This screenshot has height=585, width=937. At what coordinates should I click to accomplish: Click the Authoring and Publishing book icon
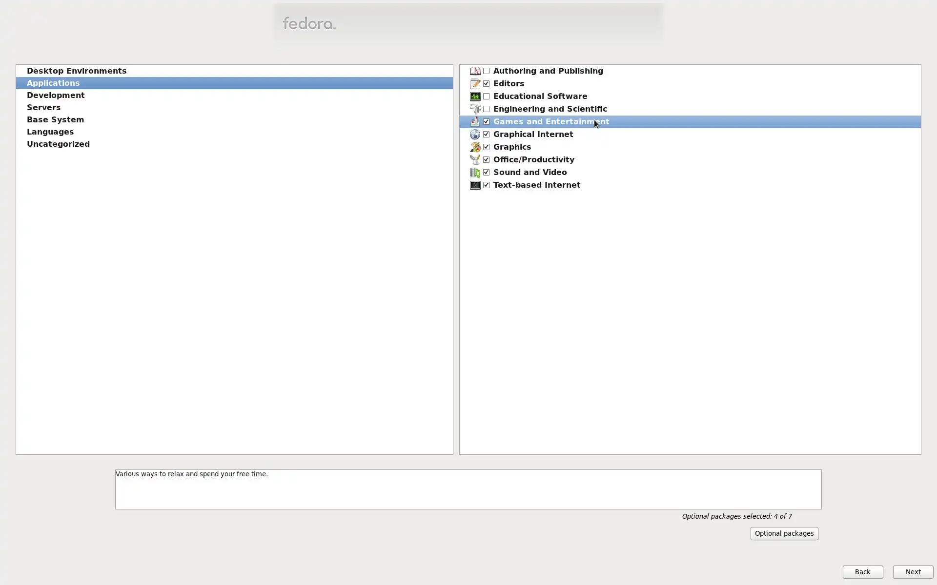pos(475,71)
